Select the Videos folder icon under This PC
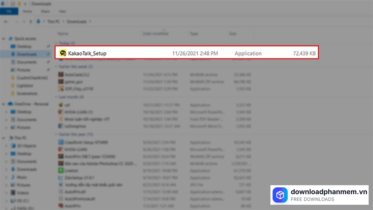 [13, 193]
